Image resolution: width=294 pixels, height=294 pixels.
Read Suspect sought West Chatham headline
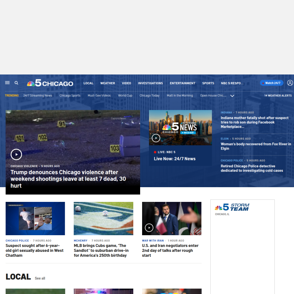[x=35, y=251]
